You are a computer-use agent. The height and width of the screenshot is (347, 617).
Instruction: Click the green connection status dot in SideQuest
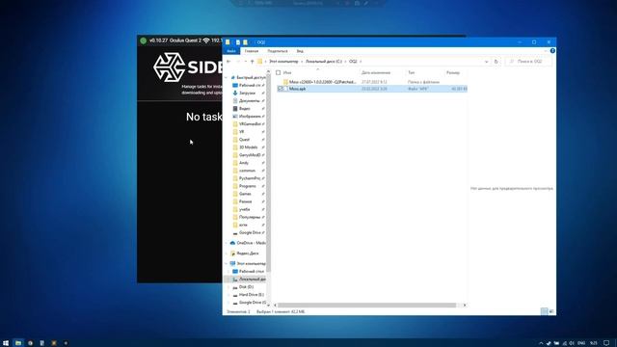coord(143,40)
